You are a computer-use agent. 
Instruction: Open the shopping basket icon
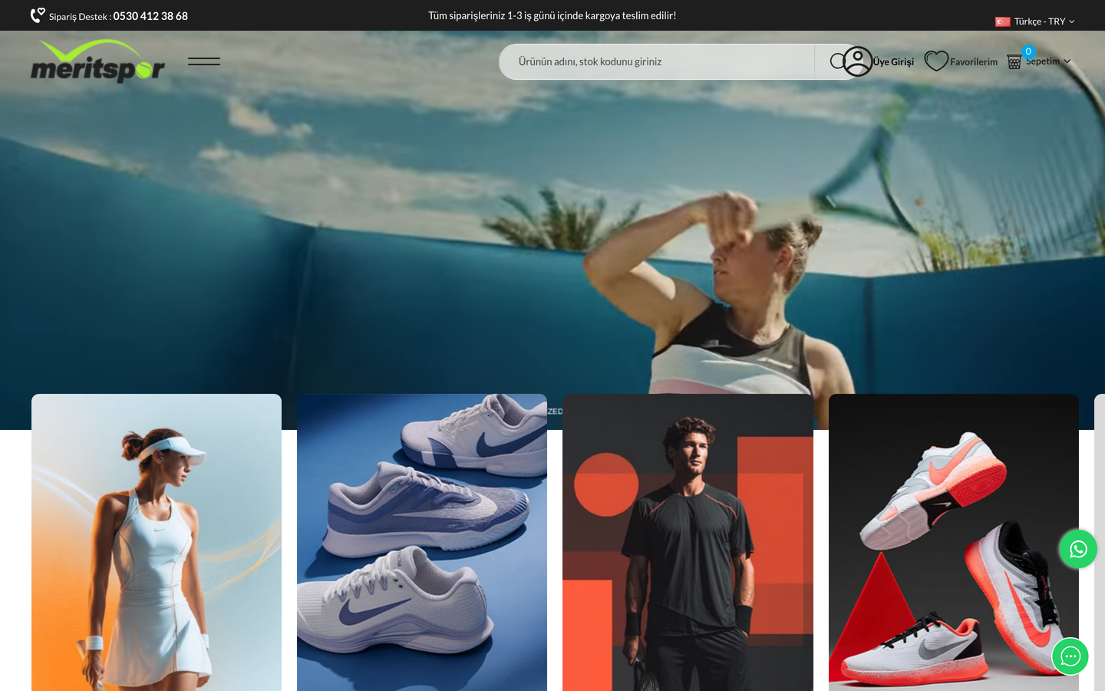click(x=1014, y=61)
